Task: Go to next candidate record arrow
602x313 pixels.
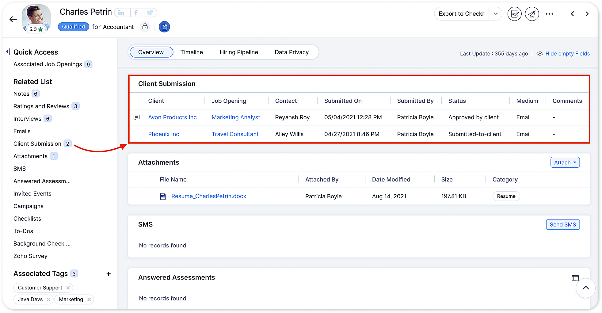Action: [587, 14]
